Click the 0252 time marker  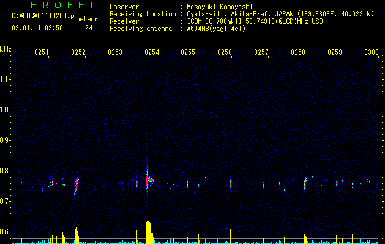pos(78,52)
